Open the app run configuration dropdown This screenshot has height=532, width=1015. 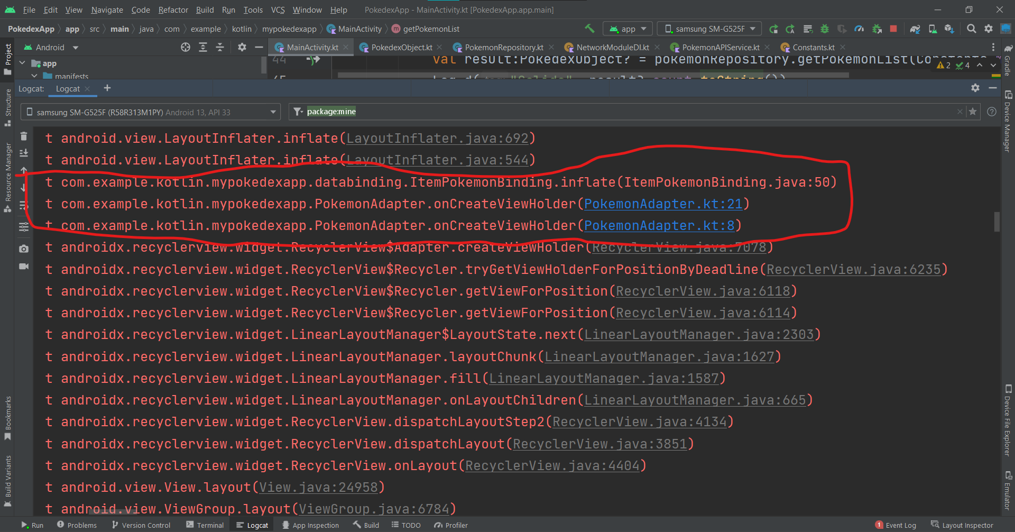click(628, 29)
